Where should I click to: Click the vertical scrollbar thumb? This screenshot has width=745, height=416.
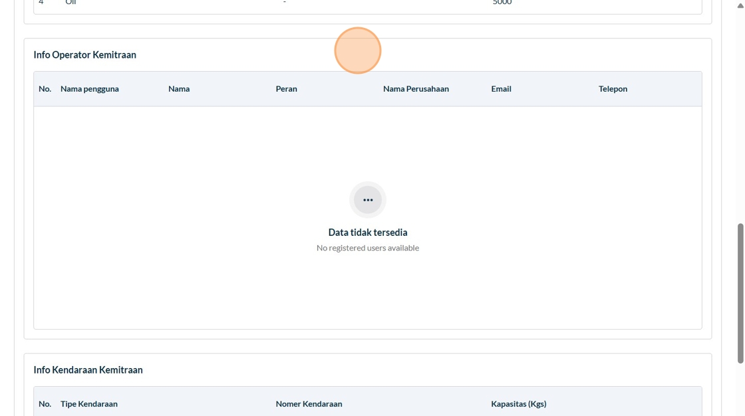[x=740, y=294]
